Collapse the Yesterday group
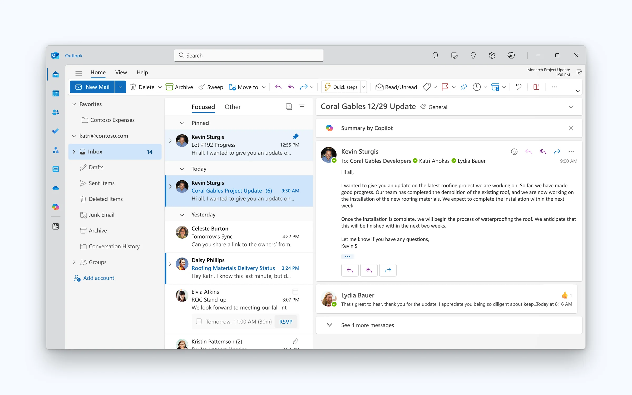Viewport: 632px width, 395px height. [182, 215]
